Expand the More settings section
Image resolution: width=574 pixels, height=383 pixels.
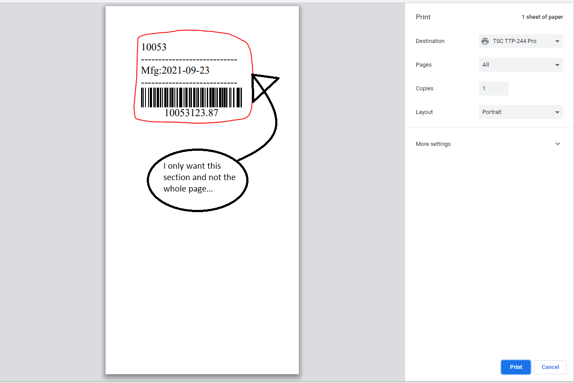click(x=489, y=144)
